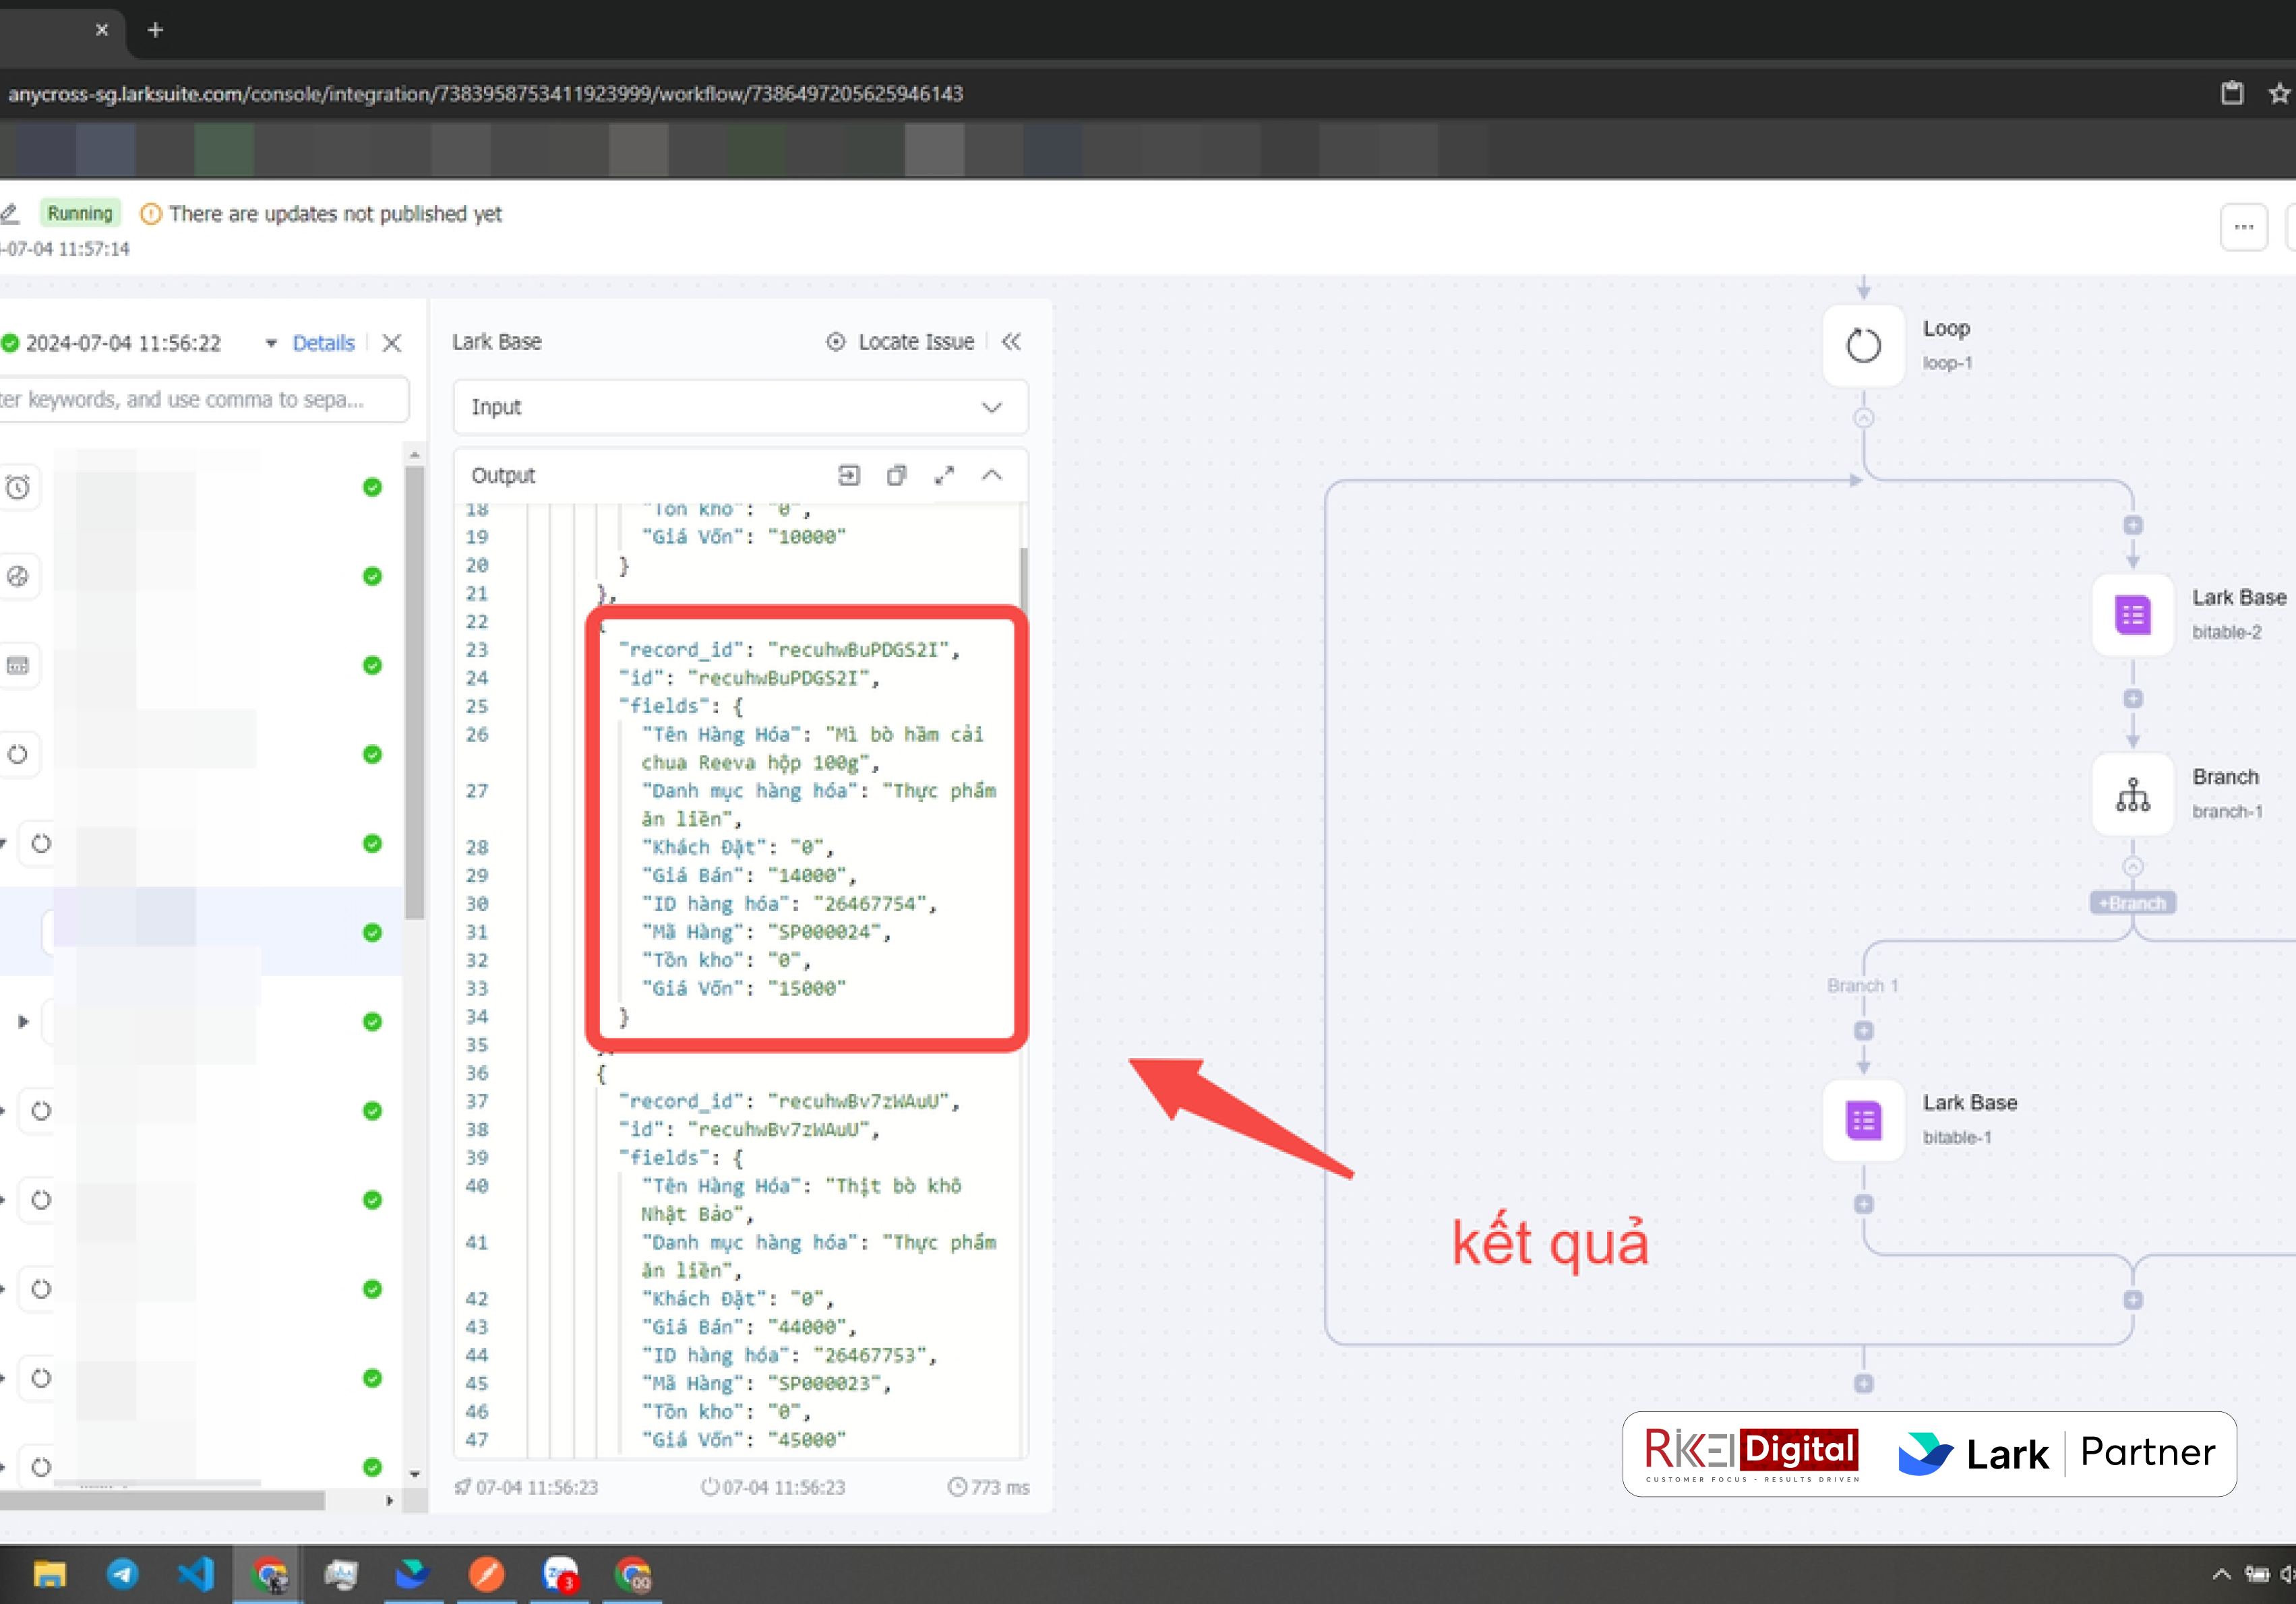Click the Details link in the run panel
This screenshot has height=1604, width=2296.
323,343
